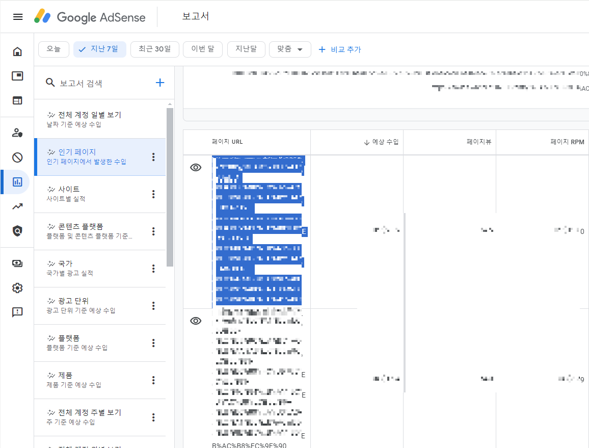Open Account settings gear icon
The image size is (589, 448).
click(17, 288)
